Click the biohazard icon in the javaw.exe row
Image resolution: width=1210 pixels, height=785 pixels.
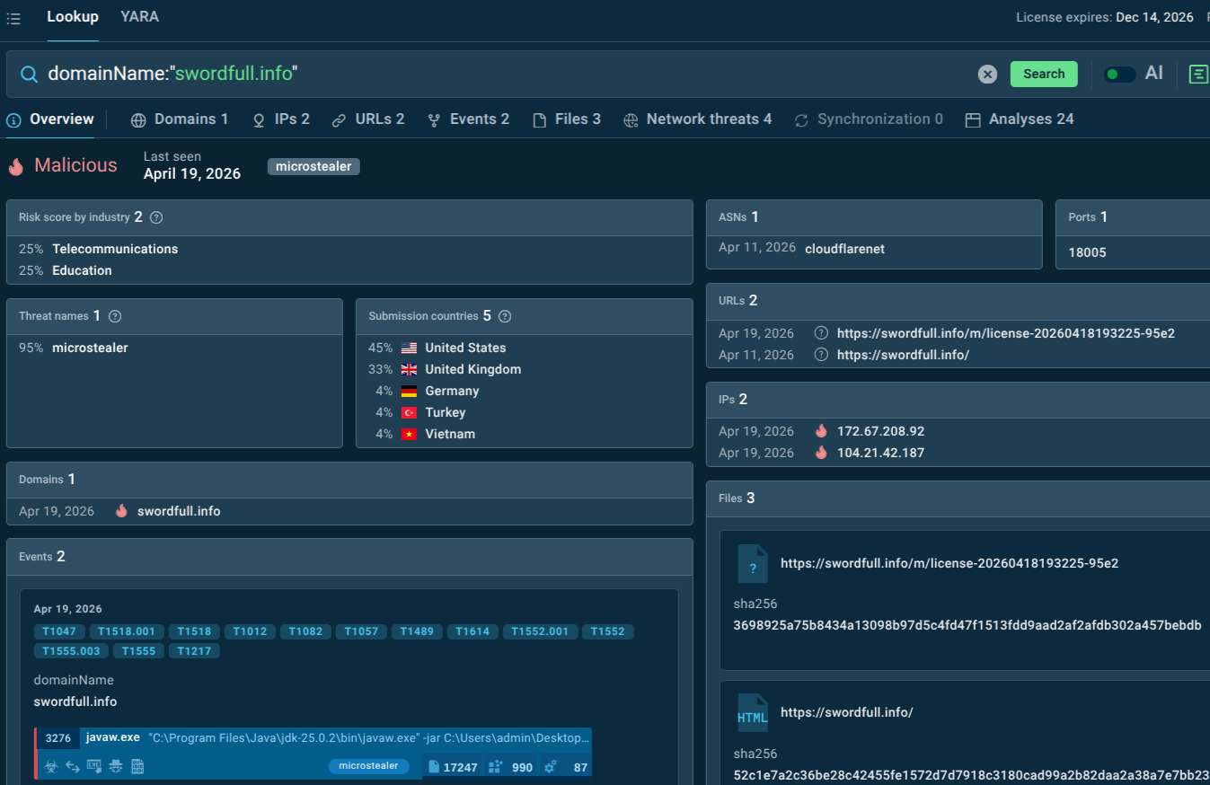51,766
